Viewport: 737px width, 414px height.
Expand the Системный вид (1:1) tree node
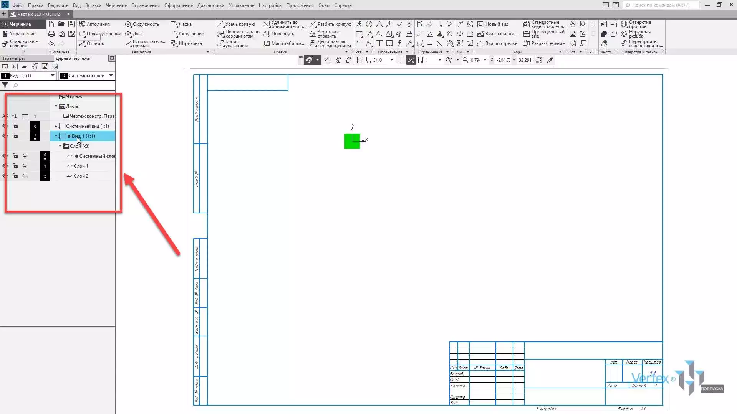point(56,126)
